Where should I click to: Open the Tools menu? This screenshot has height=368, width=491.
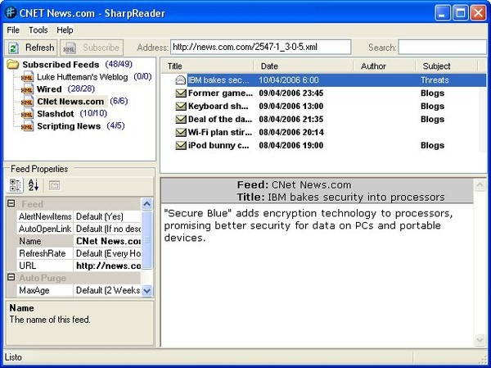38,30
